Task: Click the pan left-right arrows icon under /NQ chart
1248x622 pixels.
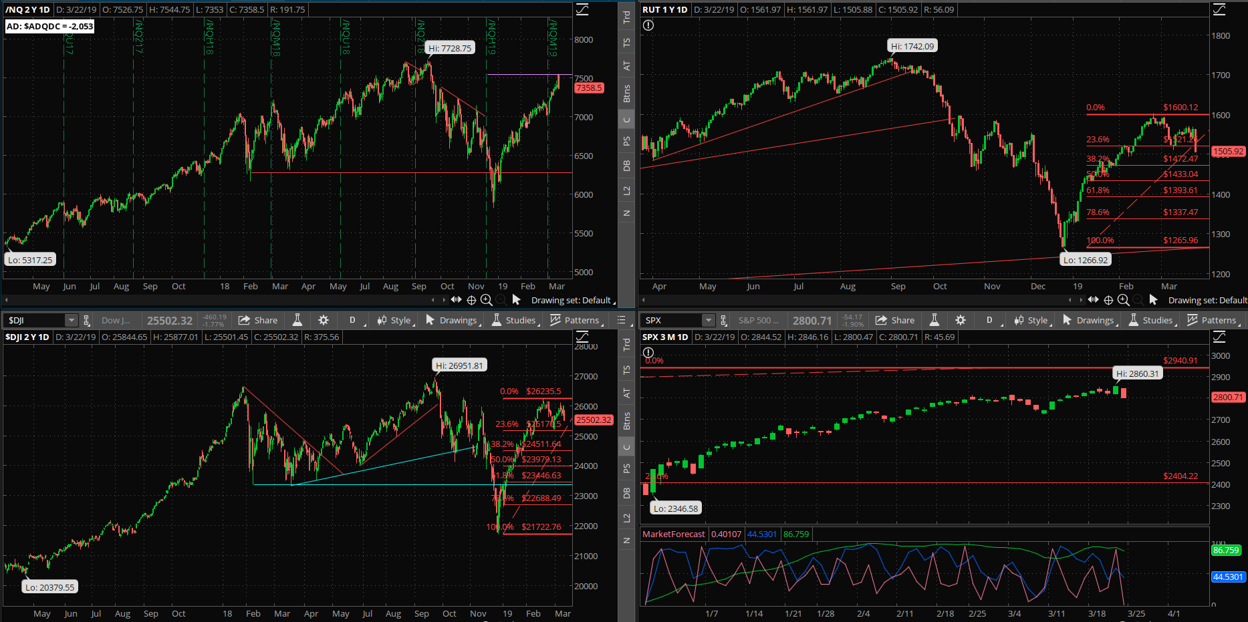Action: pyautogui.click(x=456, y=300)
